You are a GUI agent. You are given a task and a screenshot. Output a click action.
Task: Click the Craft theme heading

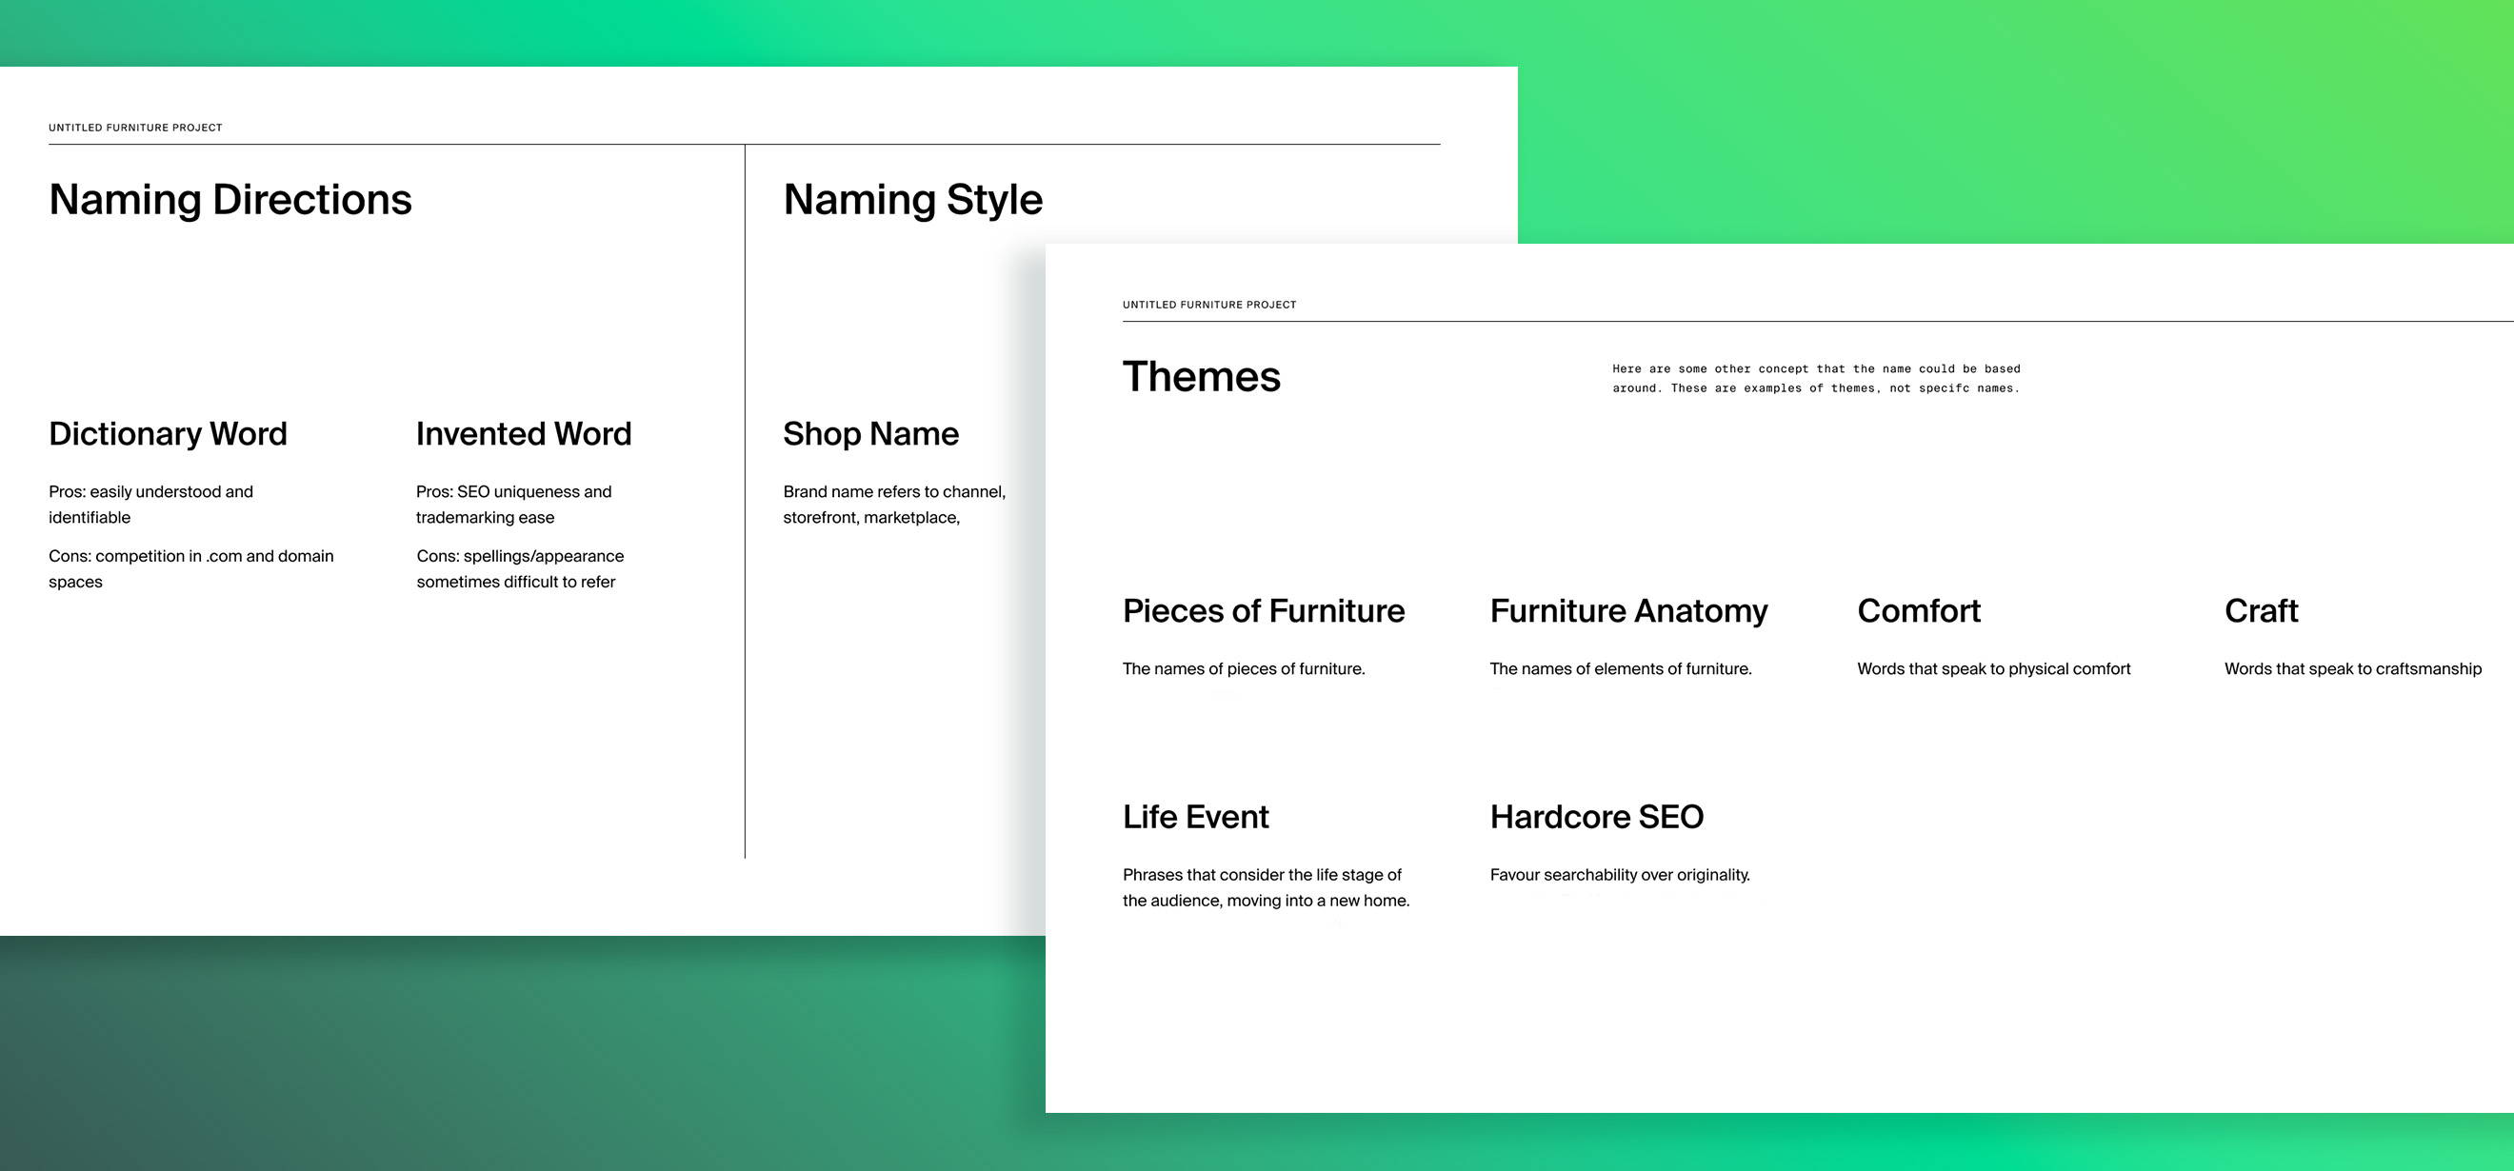coord(2261,611)
